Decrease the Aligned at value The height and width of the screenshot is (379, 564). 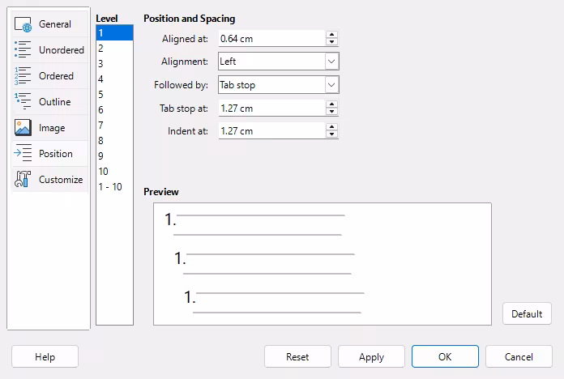tap(331, 42)
